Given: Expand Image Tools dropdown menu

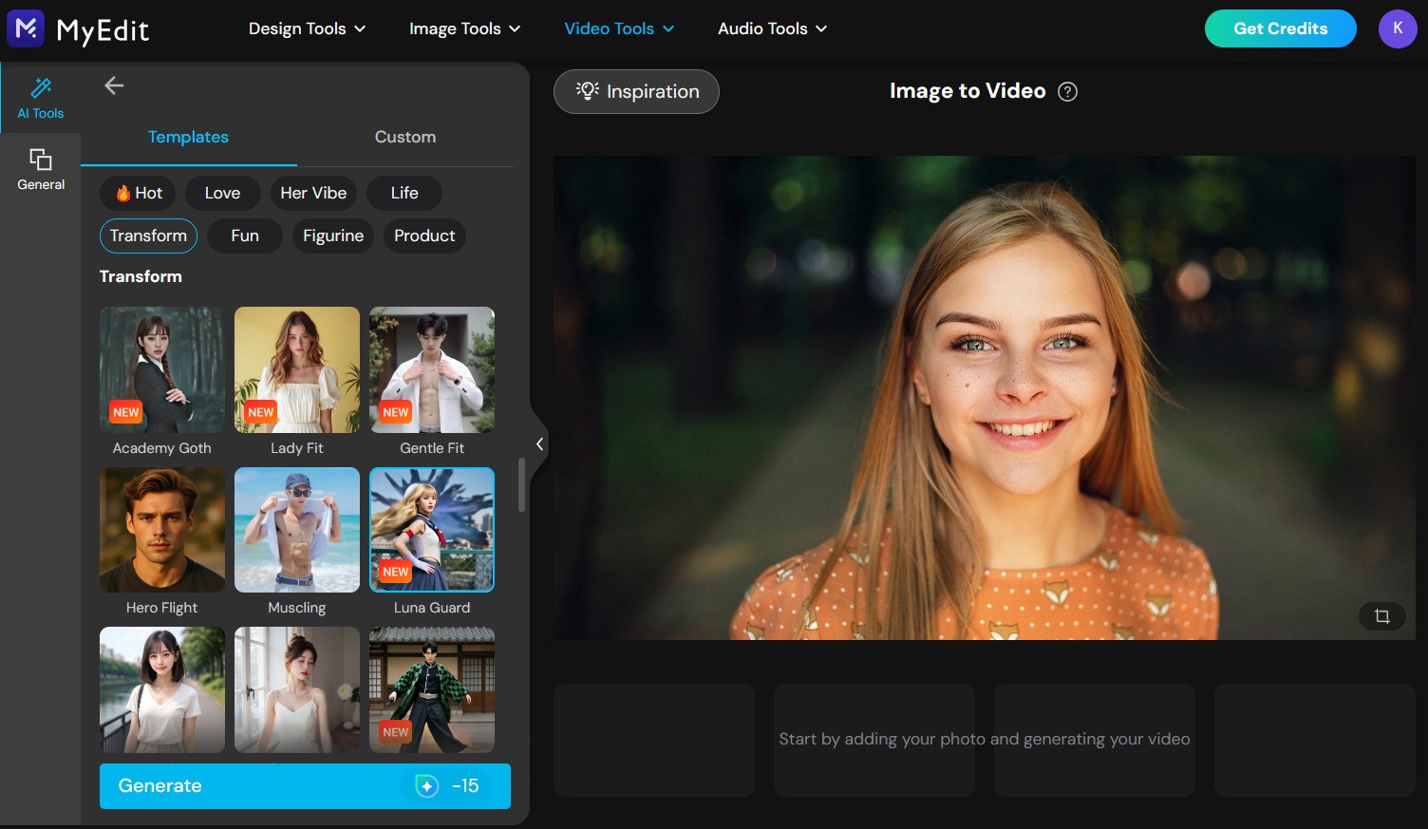Looking at the screenshot, I should [x=465, y=28].
